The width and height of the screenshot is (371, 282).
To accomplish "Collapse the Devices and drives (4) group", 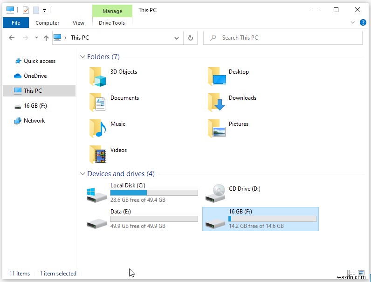I will click(x=82, y=174).
